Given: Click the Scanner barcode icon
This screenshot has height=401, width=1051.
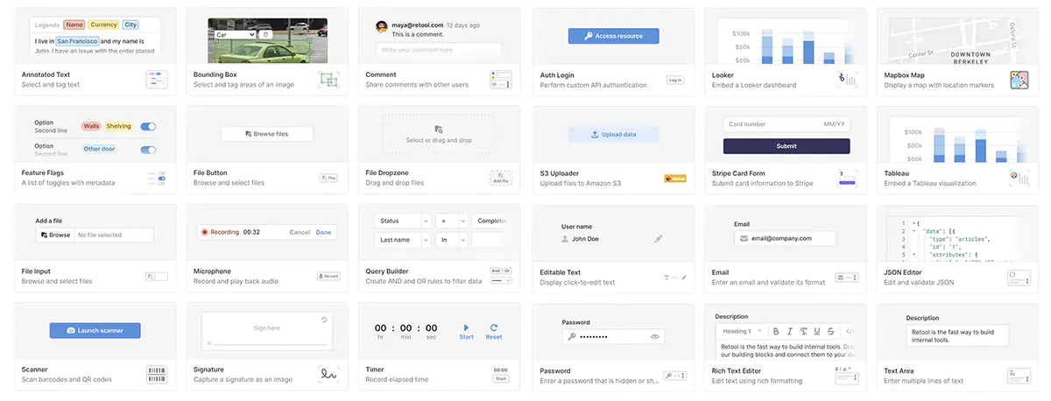Looking at the screenshot, I should tap(156, 375).
